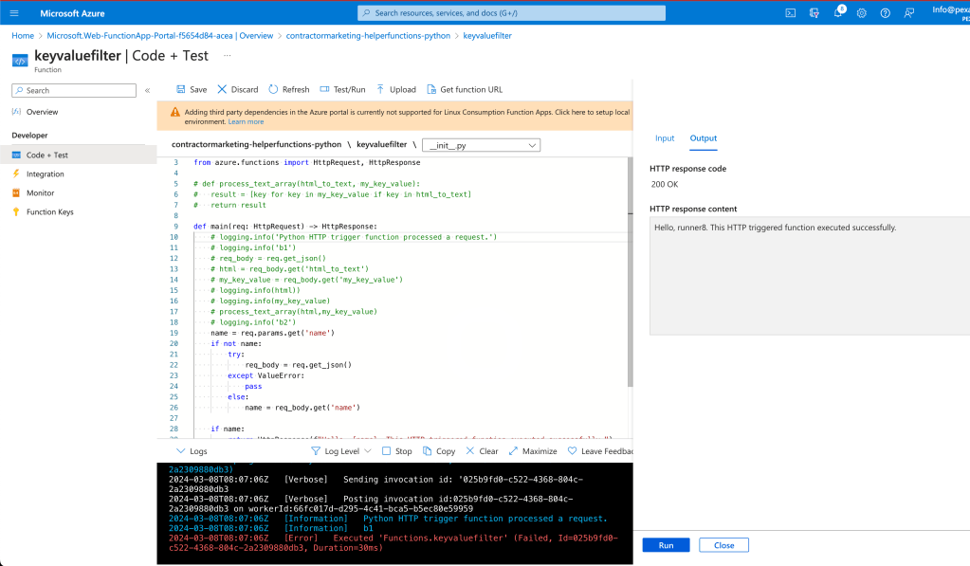Image resolution: width=970 pixels, height=566 pixels.
Task: Open the more options ellipsis beside the title
Action: pyautogui.click(x=227, y=56)
